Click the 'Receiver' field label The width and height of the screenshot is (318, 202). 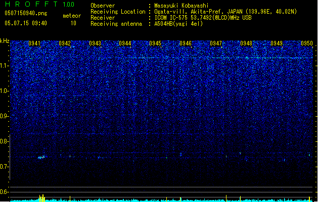tap(103, 18)
